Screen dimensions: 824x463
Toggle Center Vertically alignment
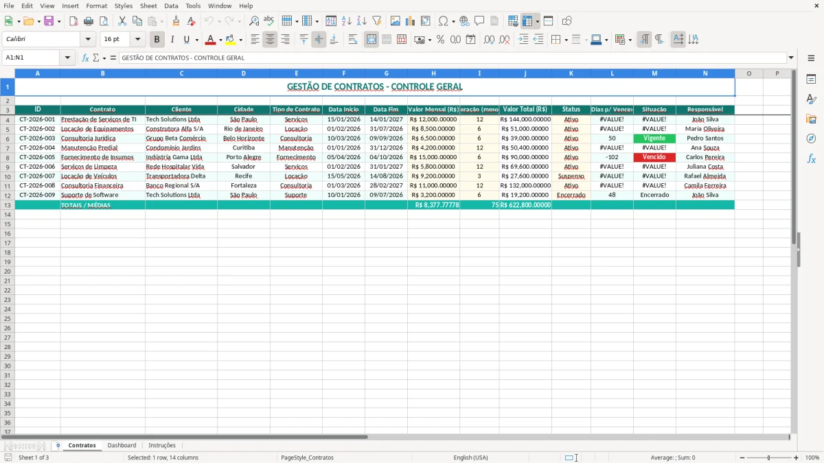[319, 40]
